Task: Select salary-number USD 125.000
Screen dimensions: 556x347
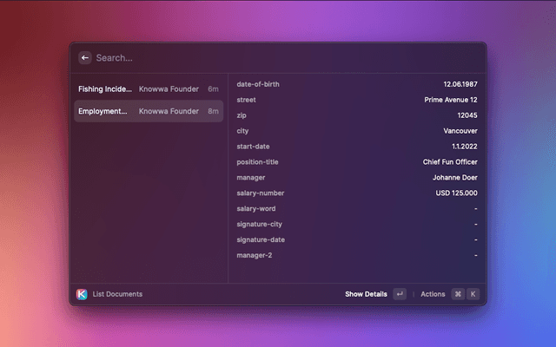Action: (x=456, y=193)
